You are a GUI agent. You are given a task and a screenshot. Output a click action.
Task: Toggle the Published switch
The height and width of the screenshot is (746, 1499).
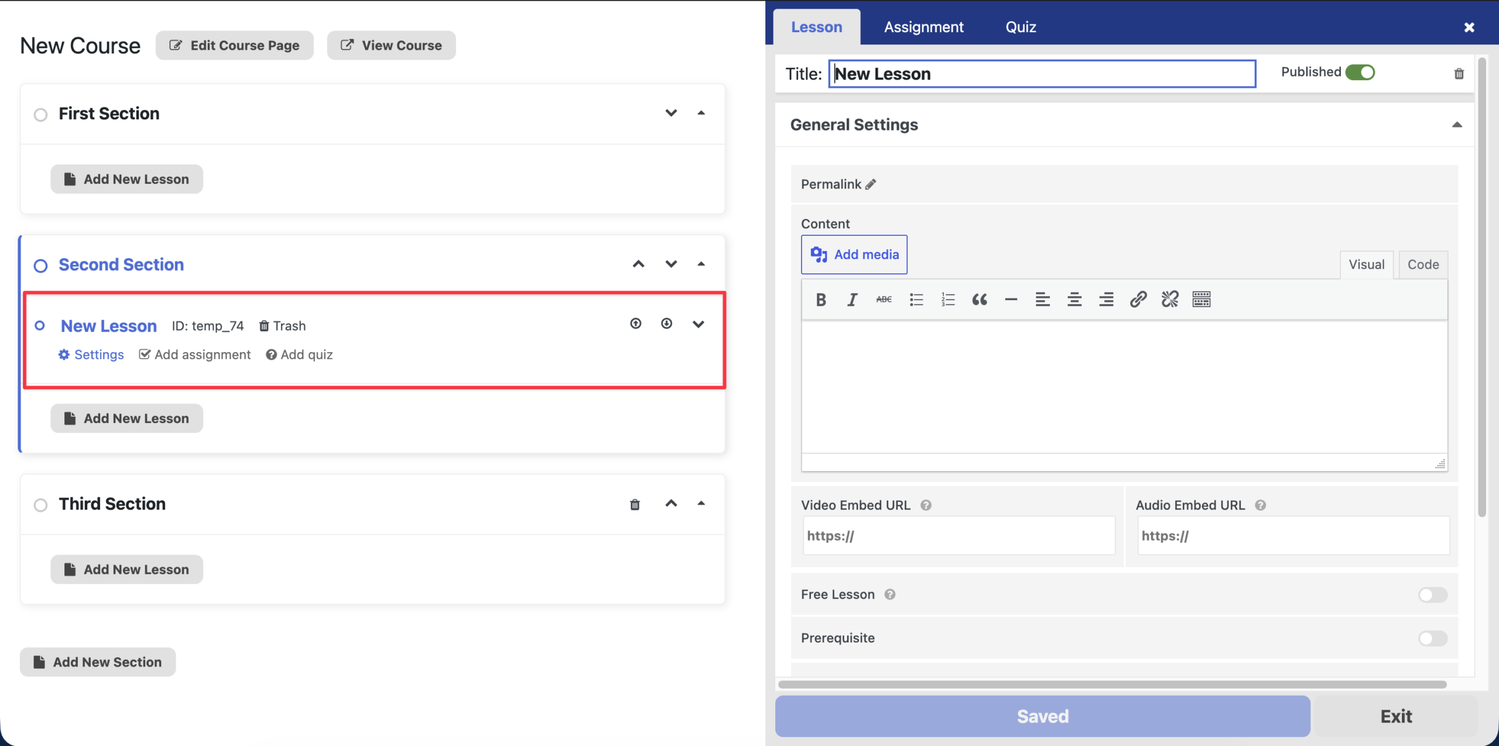click(x=1360, y=72)
